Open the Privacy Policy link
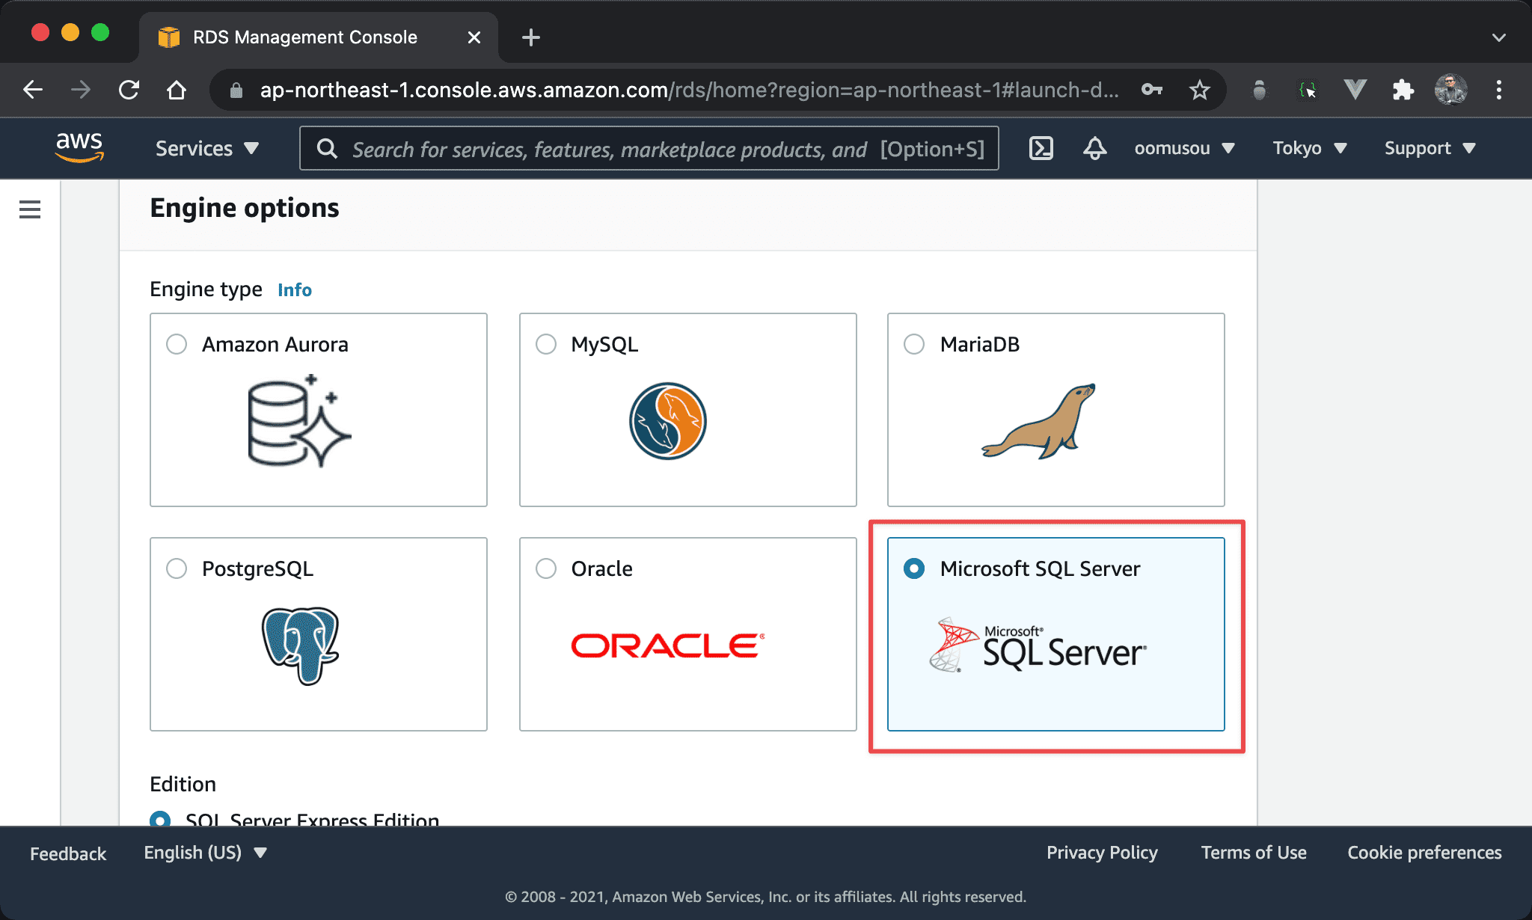This screenshot has width=1532, height=920. [1102, 853]
